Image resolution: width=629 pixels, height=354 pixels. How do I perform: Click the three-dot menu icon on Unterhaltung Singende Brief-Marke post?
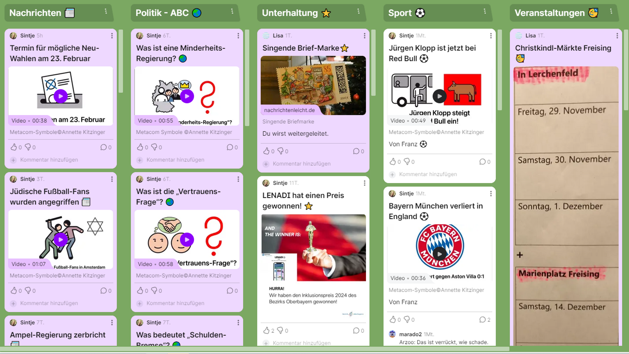(x=365, y=35)
